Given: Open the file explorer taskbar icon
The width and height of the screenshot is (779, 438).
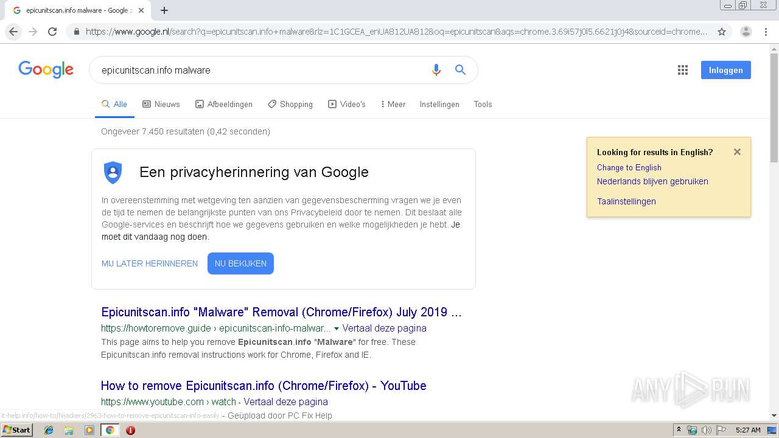Looking at the screenshot, I should coord(69,430).
